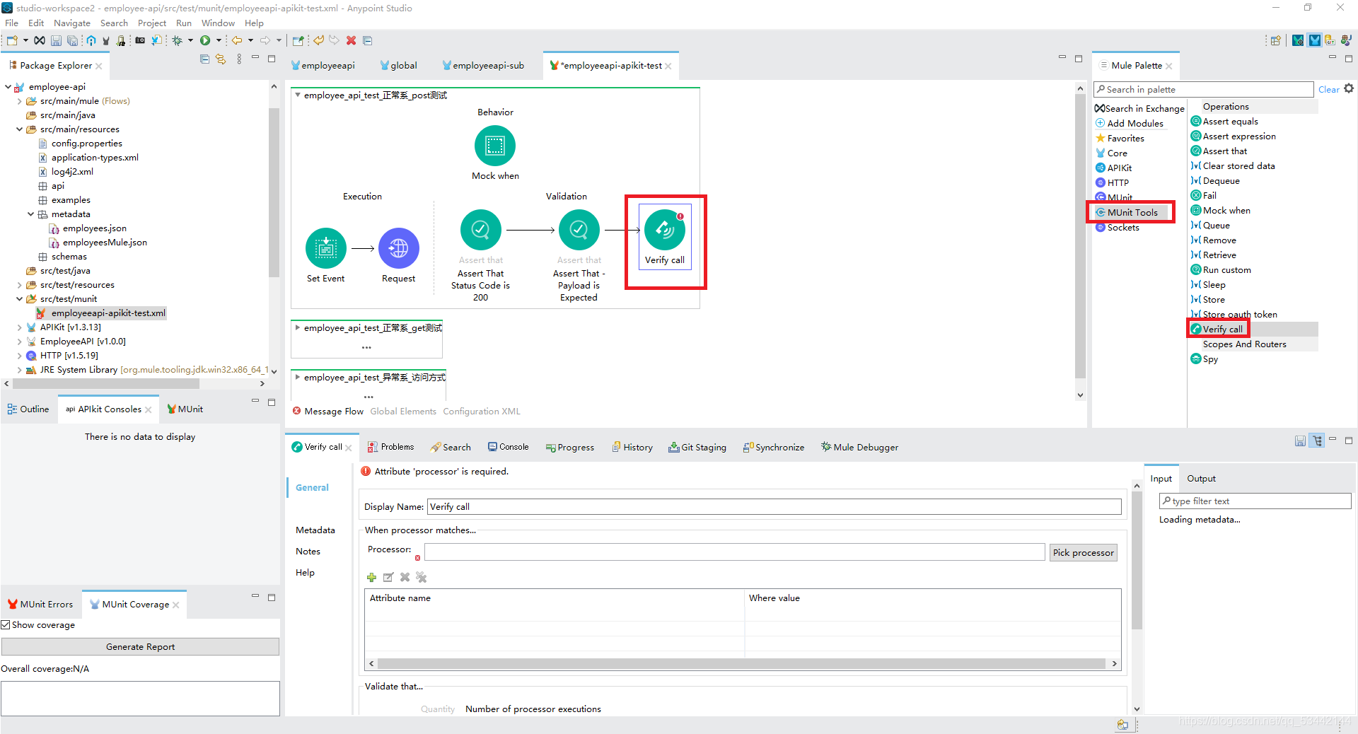1358x734 pixels.
Task: Open the Package Explorer view menu icon
Action: (239, 59)
